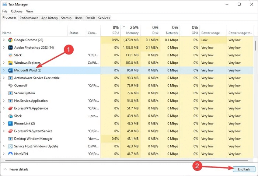The width and height of the screenshot is (258, 176).
Task: Switch to the Details tab
Action: tap(90, 18)
